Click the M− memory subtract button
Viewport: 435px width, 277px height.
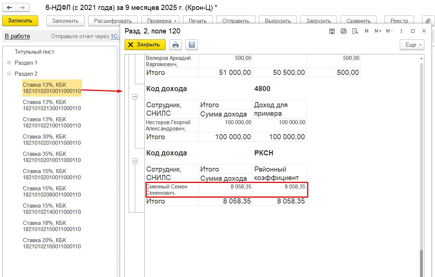click(389, 31)
